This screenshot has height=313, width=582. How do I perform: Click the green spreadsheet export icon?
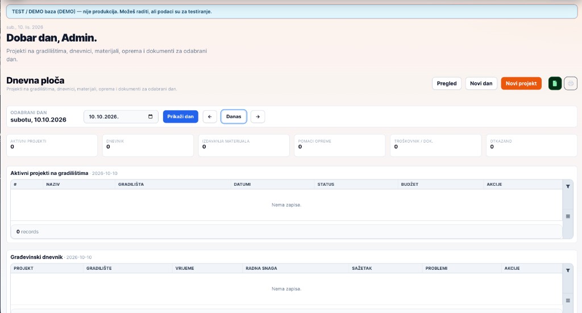555,84
